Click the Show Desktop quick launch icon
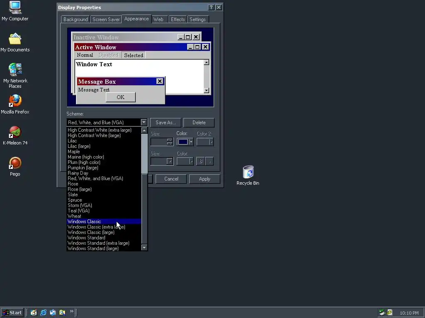 pyautogui.click(x=34, y=313)
